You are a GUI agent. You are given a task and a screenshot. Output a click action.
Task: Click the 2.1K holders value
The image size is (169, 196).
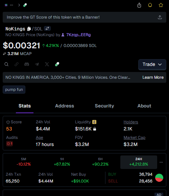coord(128,129)
